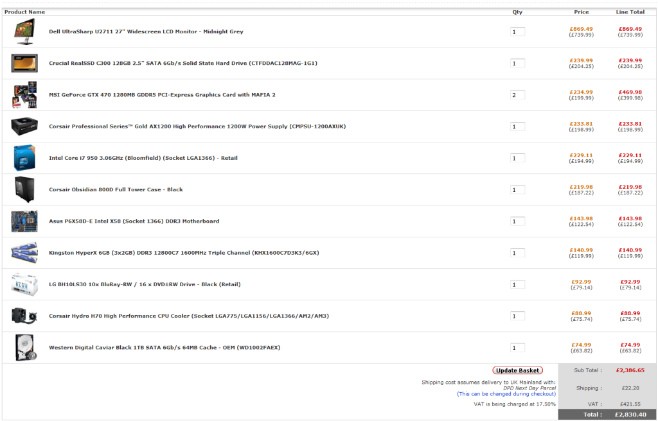Click the Kingston HyperX memory image

(24, 253)
